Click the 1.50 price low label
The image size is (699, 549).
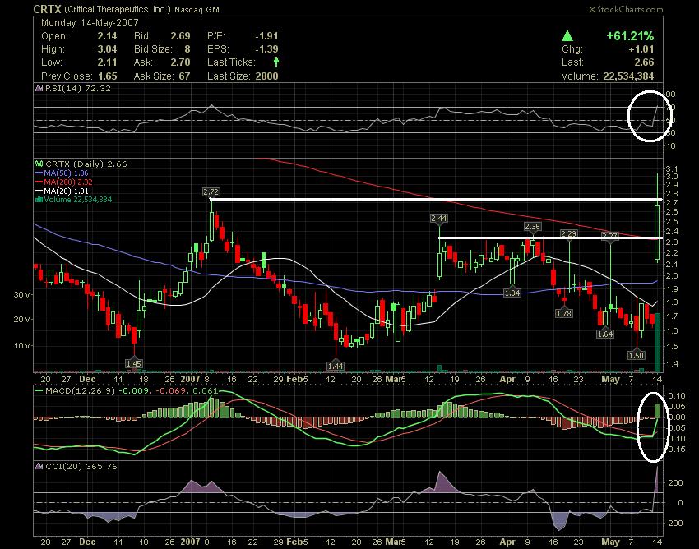tap(637, 355)
